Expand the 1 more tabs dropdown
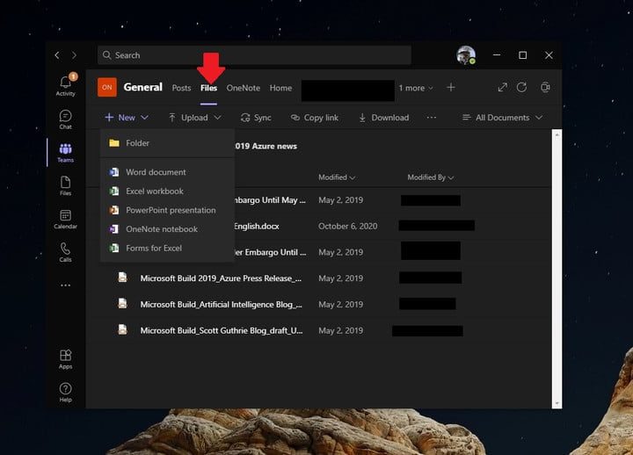This screenshot has height=455, width=633. tap(416, 88)
